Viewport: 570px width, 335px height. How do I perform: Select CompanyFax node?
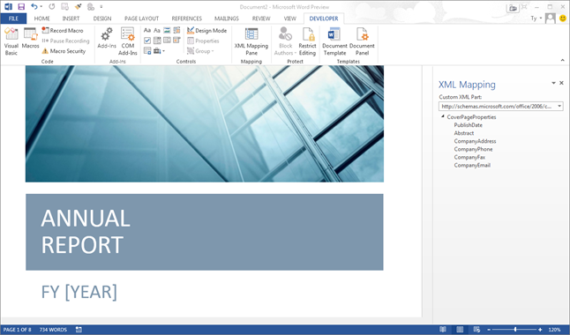click(469, 157)
